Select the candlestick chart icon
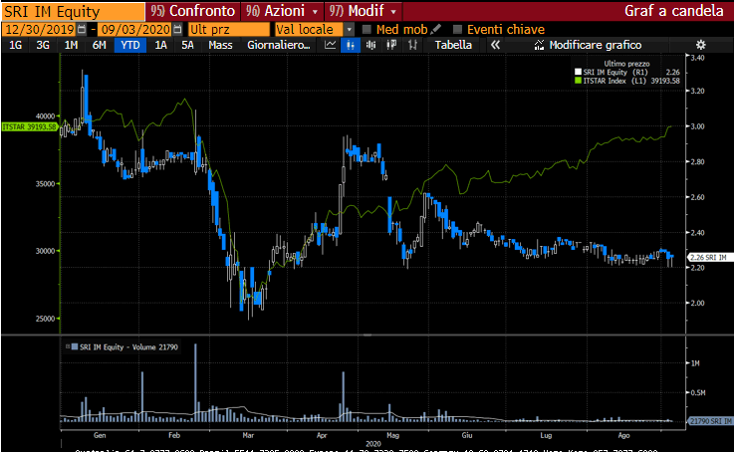 (351, 45)
